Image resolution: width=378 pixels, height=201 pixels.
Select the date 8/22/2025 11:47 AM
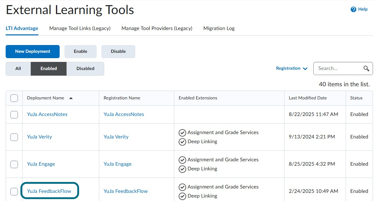(x=313, y=114)
